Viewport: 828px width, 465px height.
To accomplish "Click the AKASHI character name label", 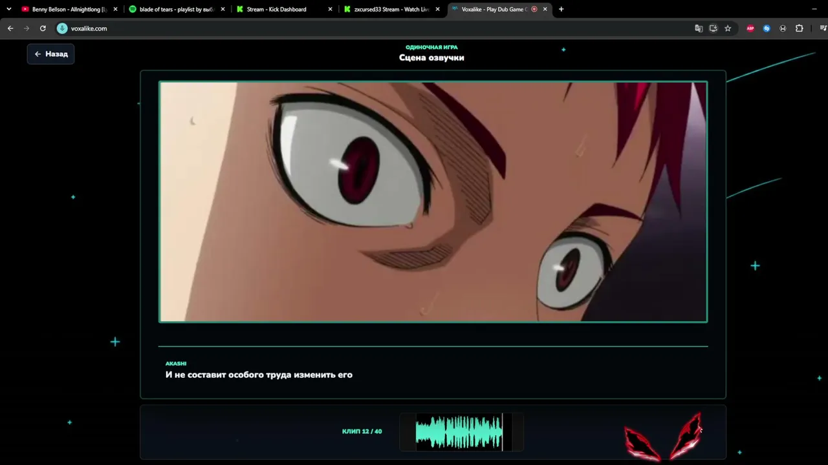I will [176, 364].
